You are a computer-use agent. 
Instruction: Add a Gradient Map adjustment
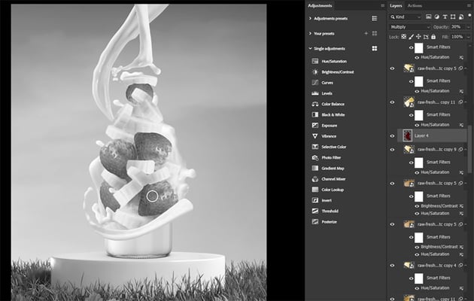click(328, 169)
